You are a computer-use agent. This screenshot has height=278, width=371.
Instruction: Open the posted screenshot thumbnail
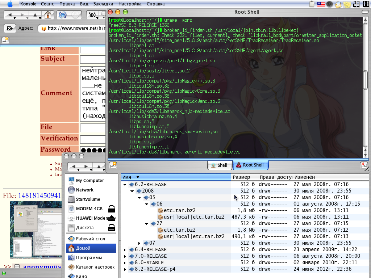click(36, 230)
